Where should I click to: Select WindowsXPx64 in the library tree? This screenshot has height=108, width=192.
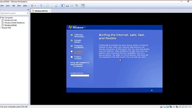point(10,25)
